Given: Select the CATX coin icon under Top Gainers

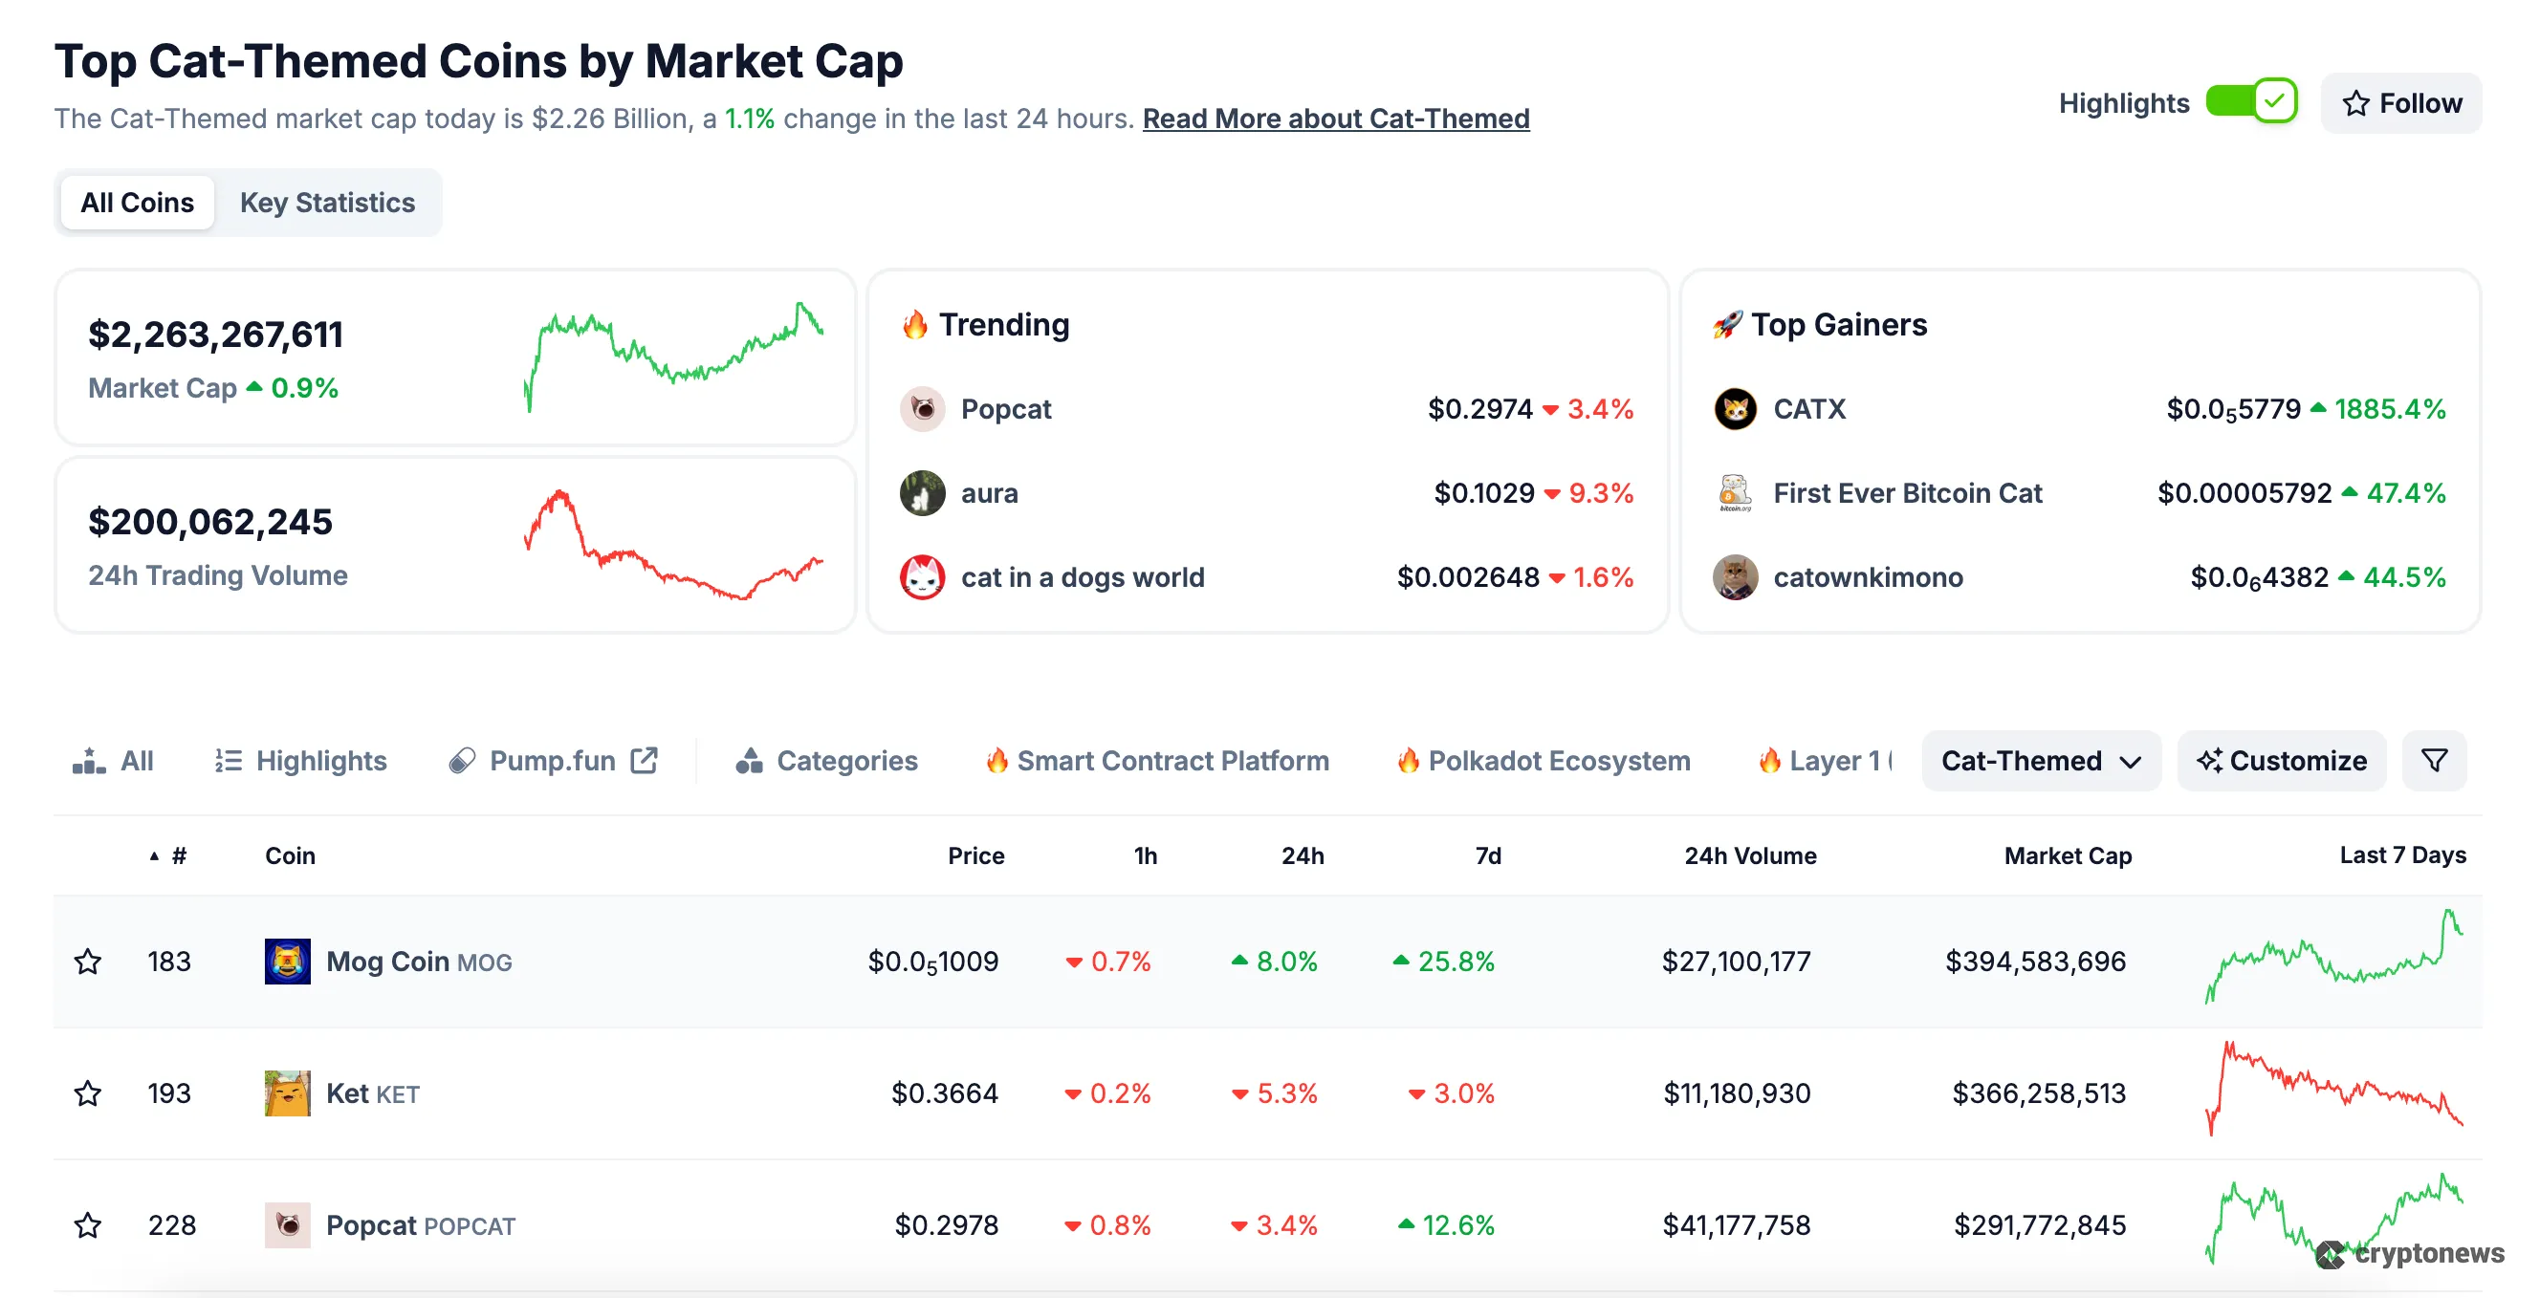Looking at the screenshot, I should click(1736, 409).
